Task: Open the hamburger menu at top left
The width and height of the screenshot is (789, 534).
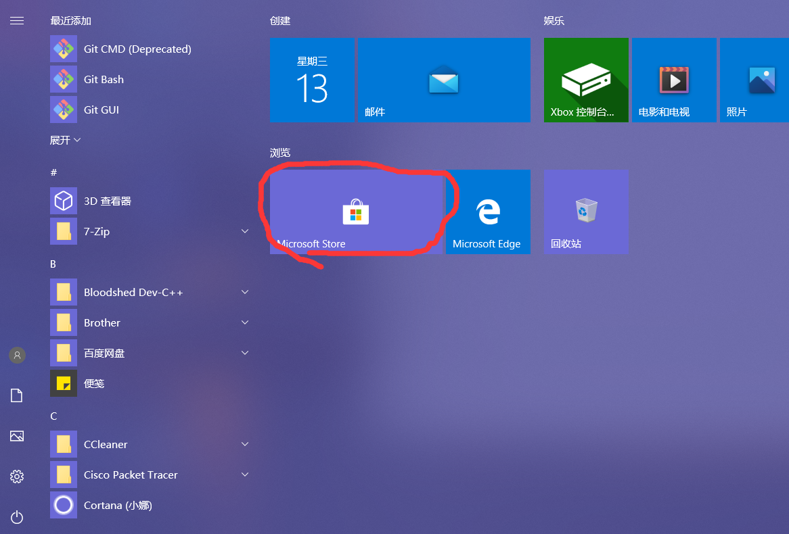Action: click(x=17, y=20)
